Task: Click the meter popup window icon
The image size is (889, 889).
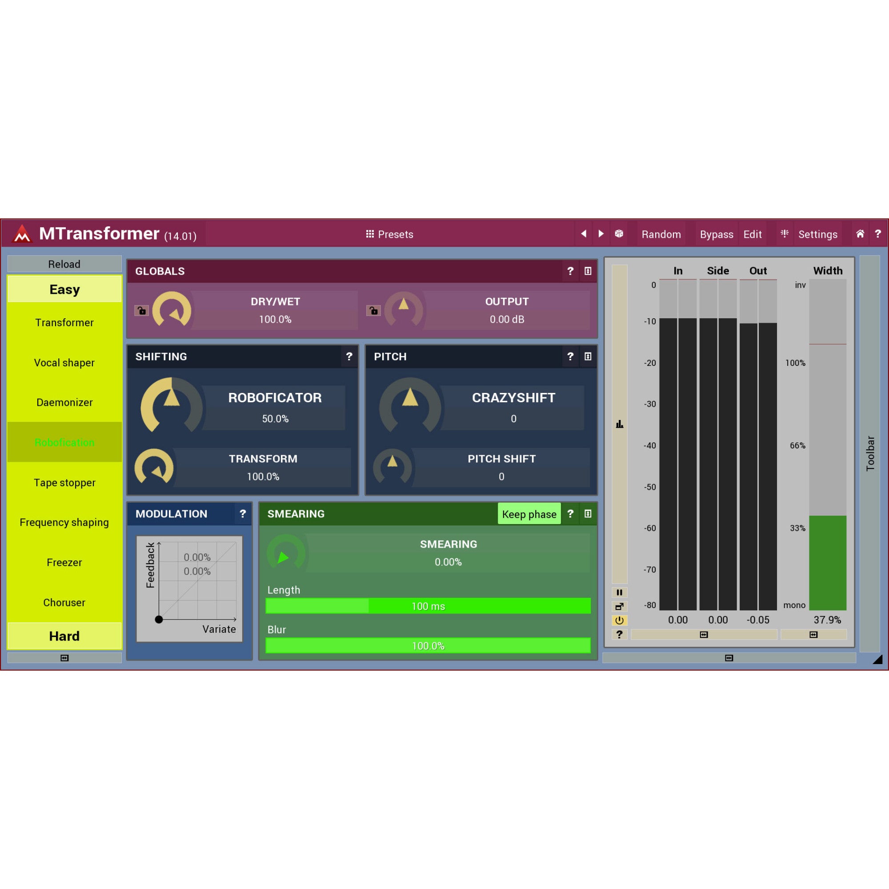Action: [x=619, y=606]
